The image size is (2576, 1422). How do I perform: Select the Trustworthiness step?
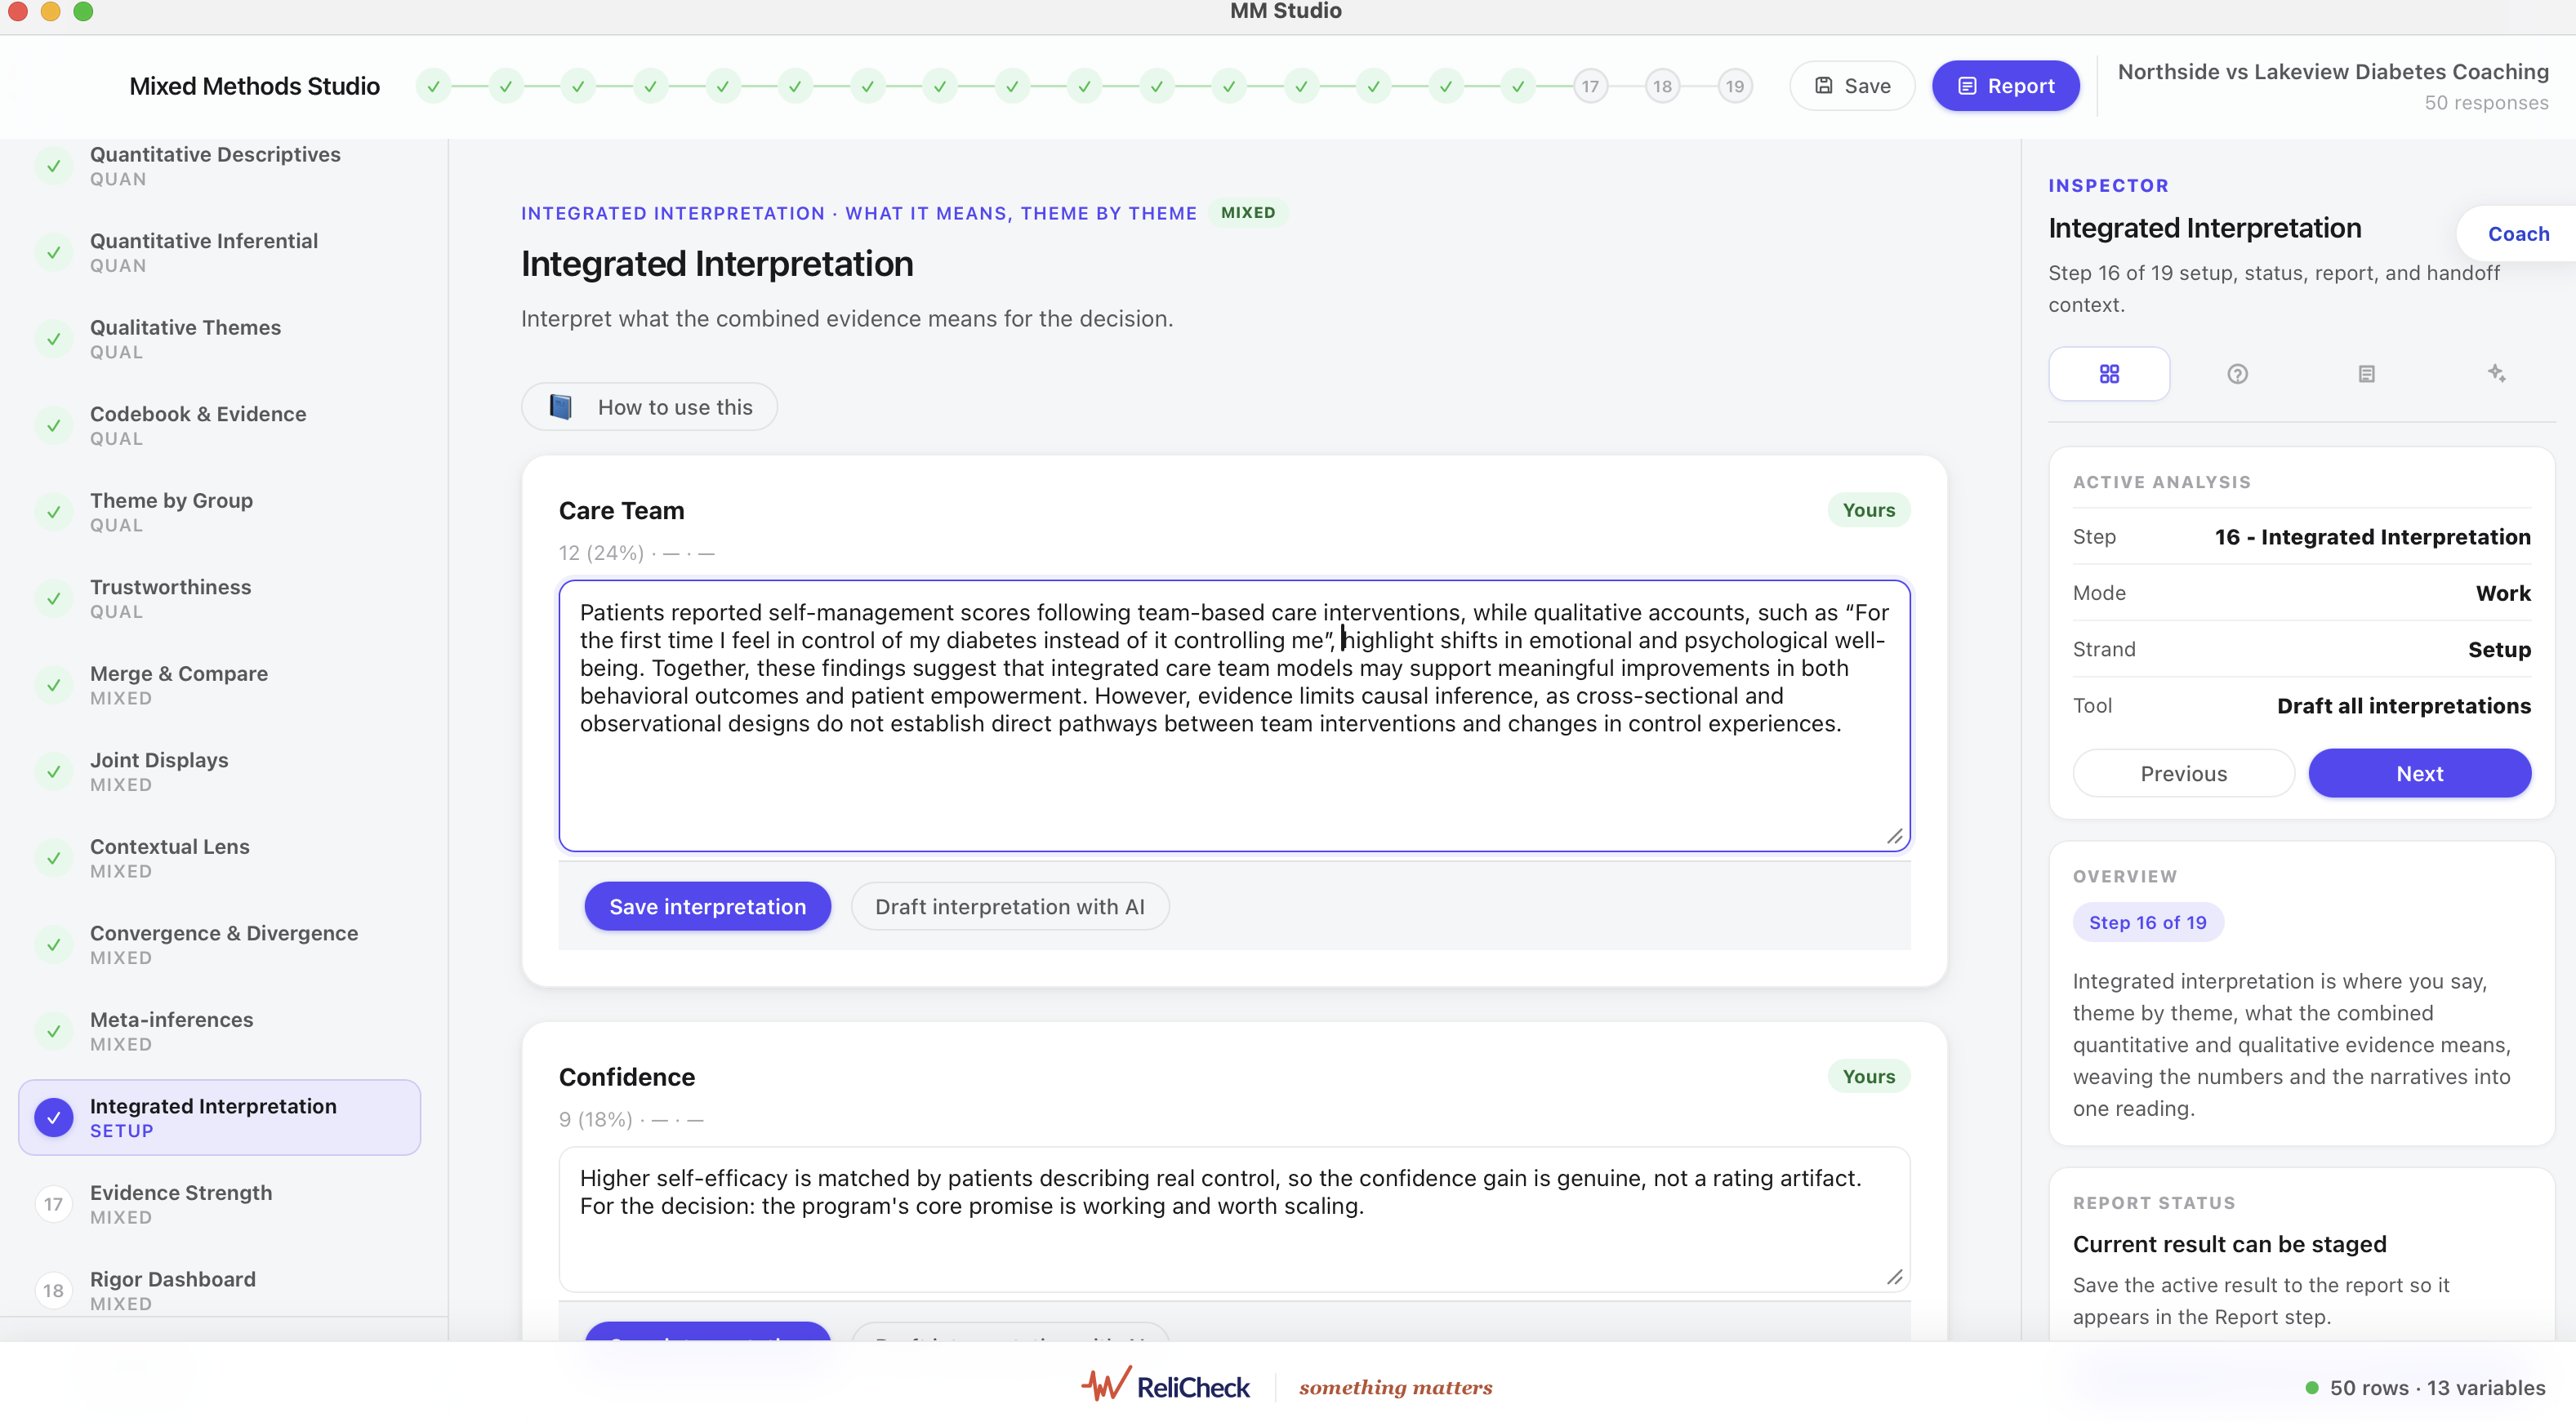[x=220, y=598]
